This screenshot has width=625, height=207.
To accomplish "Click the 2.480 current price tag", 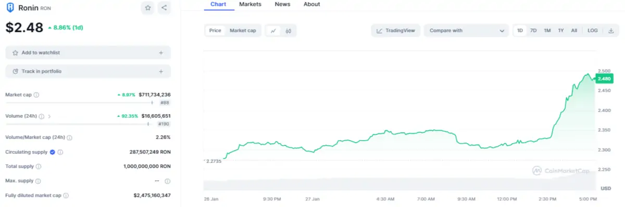I will [x=604, y=78].
